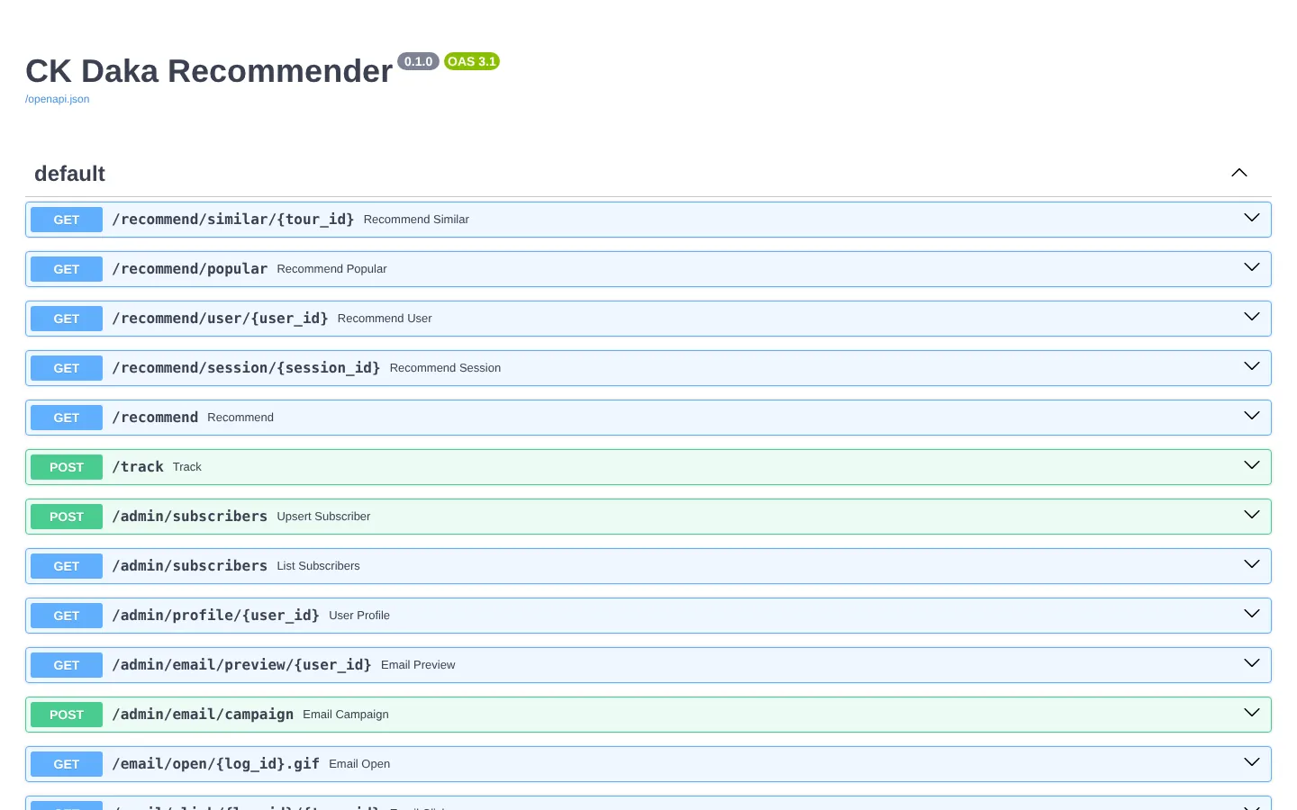
Task: Click the CK Daka Recommender title
Action: coord(209,71)
